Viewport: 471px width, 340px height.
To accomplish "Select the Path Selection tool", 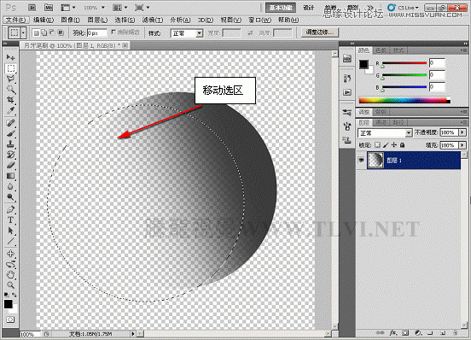I will (10, 231).
